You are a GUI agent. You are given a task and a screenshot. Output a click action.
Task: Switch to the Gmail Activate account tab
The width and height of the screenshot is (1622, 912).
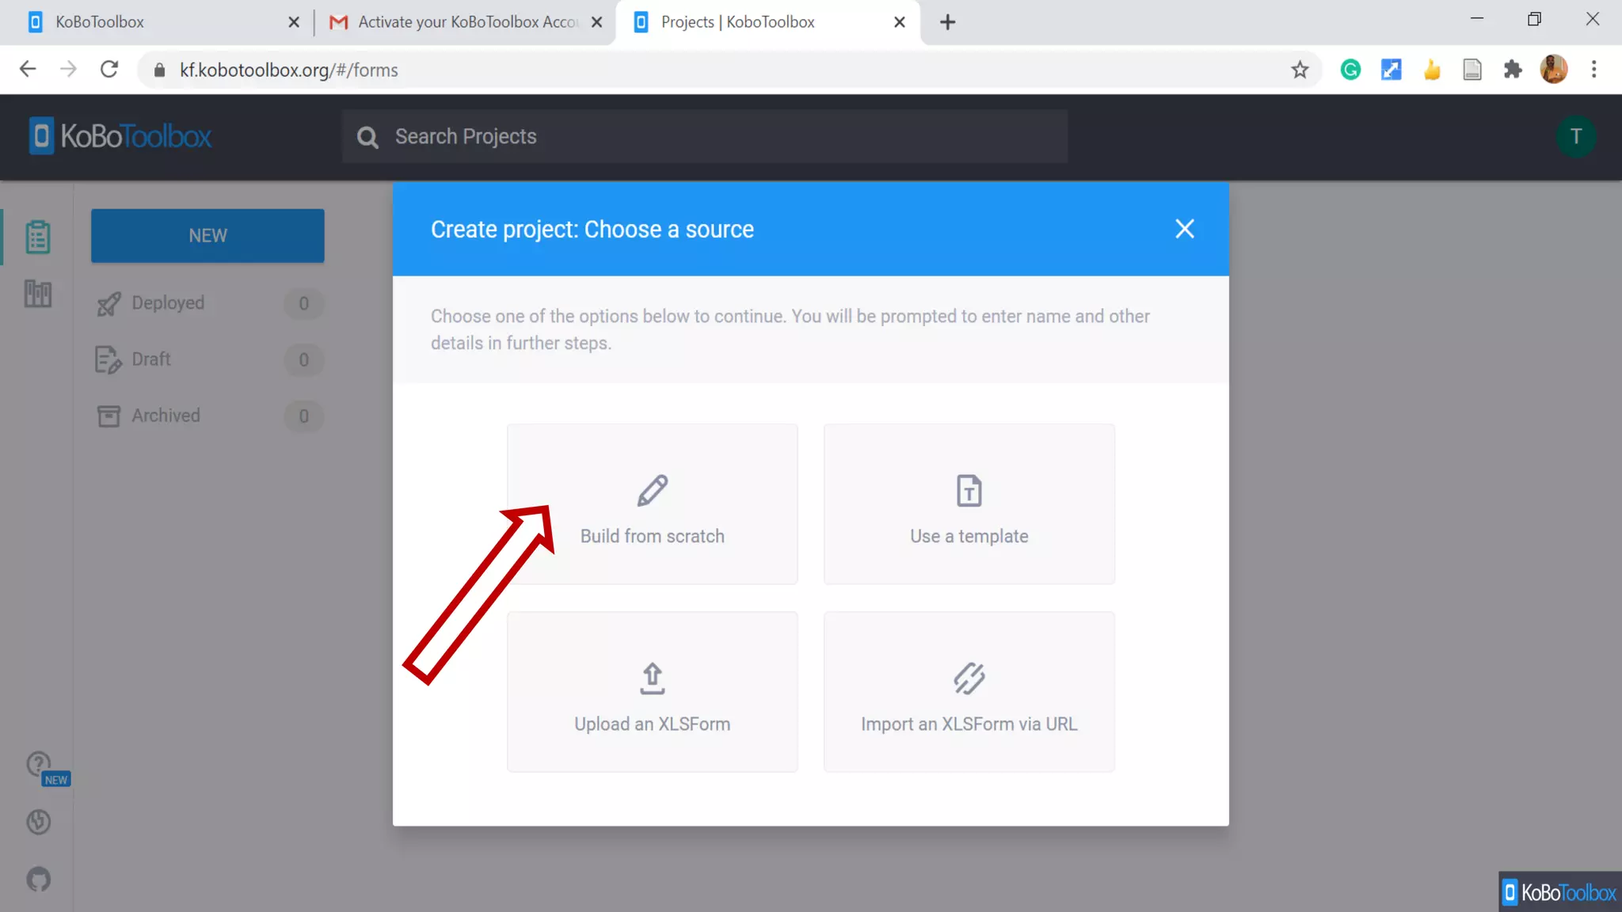click(x=467, y=22)
